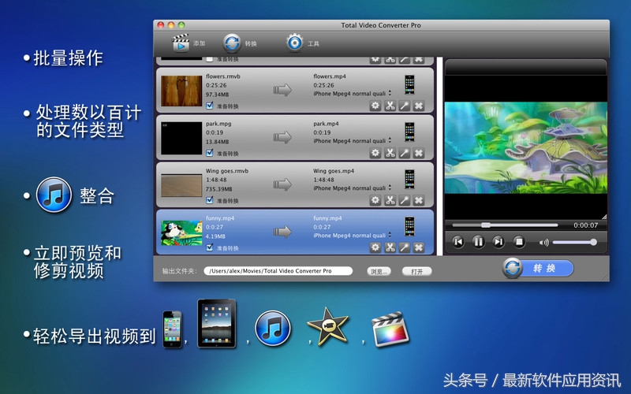The image size is (631, 394).
Task: Click scissors trim icon for park.mpg
Action: click(390, 153)
